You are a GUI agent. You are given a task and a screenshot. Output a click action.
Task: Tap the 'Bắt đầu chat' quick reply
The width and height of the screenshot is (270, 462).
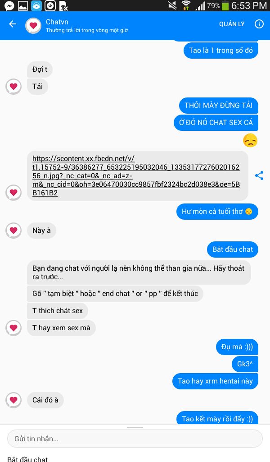(27, 459)
